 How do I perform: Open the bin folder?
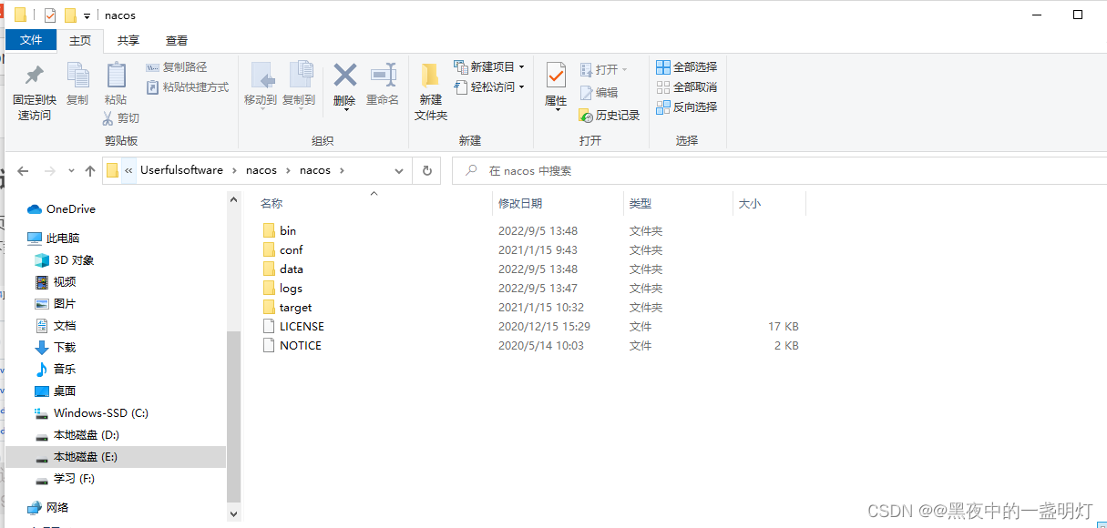287,230
